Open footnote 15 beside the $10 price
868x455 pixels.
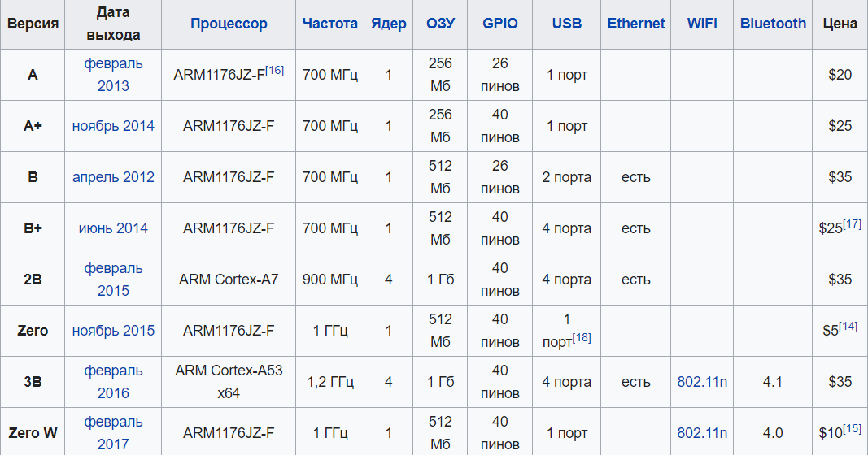[852, 428]
